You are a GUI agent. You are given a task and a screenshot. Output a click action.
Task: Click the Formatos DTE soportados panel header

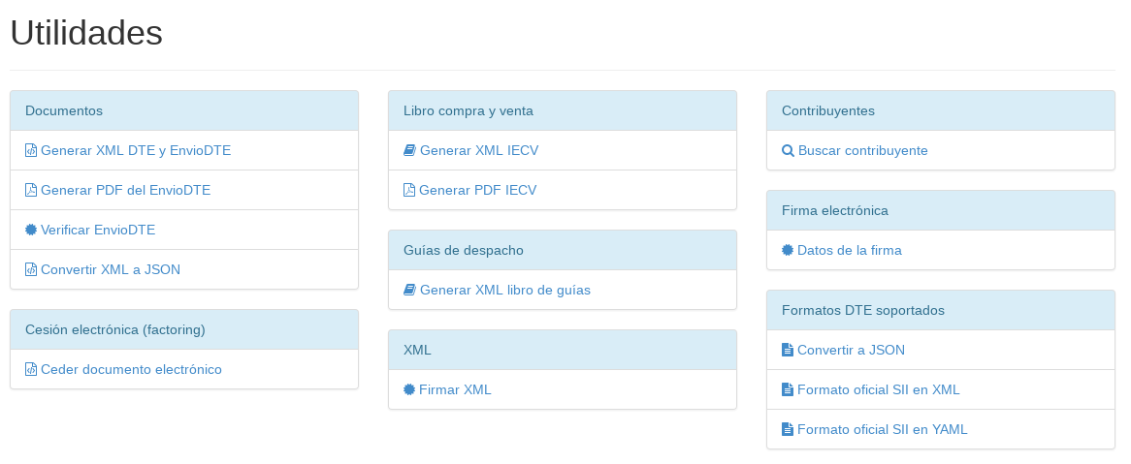941,311
